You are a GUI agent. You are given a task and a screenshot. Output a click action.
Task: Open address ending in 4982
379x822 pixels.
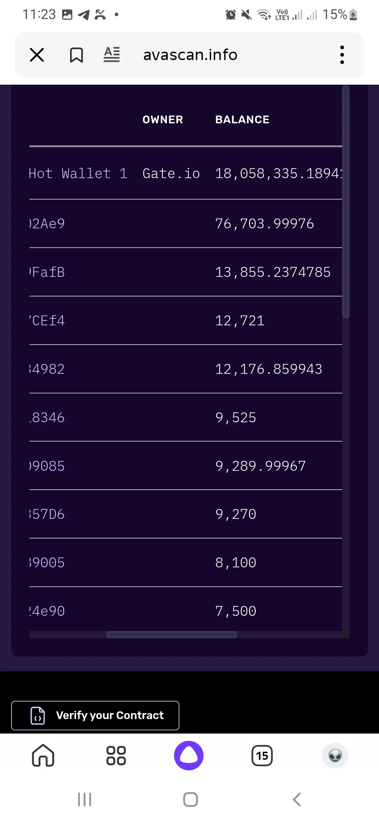[47, 369]
